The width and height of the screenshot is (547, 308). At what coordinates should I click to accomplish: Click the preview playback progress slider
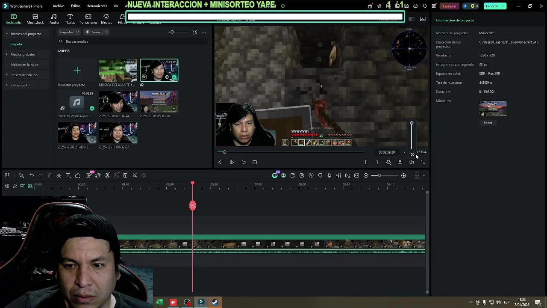[292, 152]
